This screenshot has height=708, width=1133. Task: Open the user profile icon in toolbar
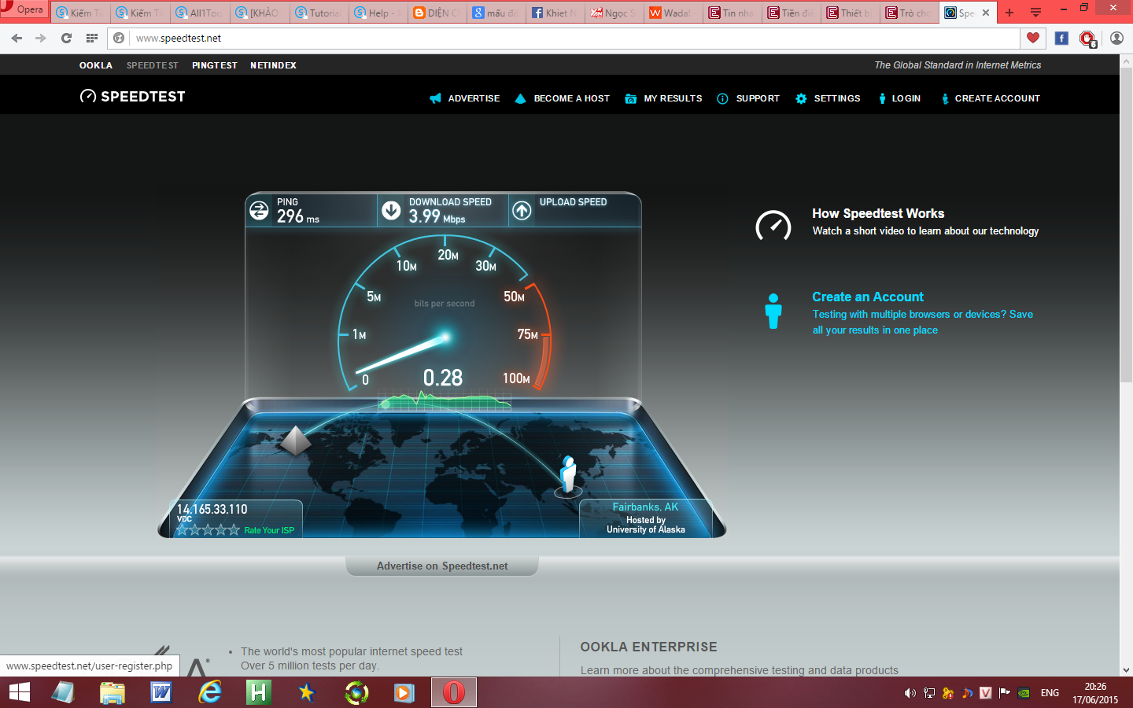[1116, 38]
